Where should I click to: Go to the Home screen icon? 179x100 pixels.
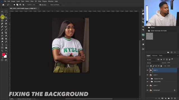click(x=3, y=5)
